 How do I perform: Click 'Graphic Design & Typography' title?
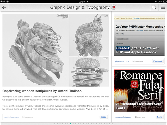(x=80, y=7)
